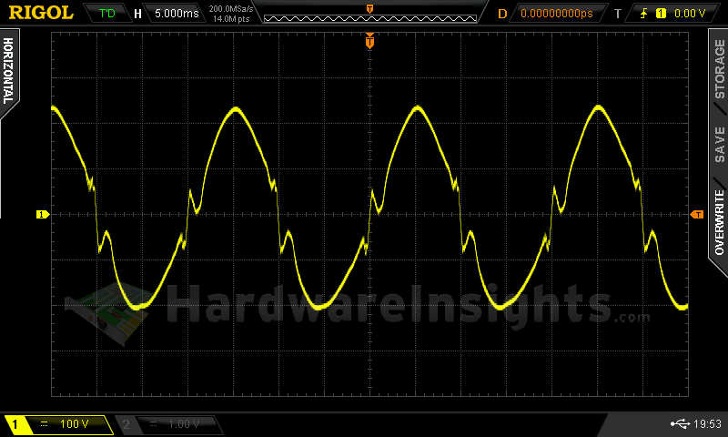Click the yellow channel 1 ground marker
Image resolution: width=728 pixels, height=437 pixels.
coord(43,215)
